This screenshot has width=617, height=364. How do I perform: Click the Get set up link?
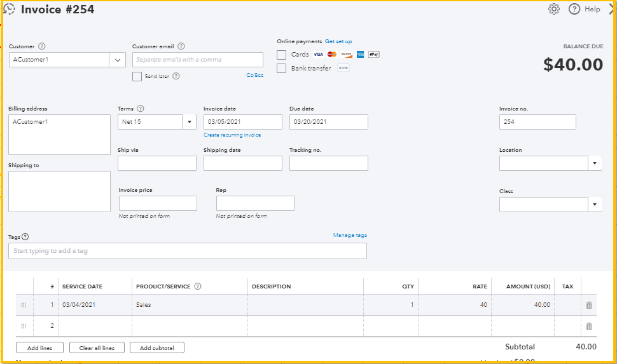point(338,41)
